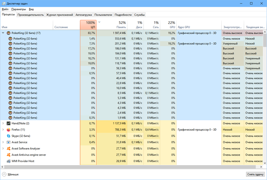
Task: Click PokerKing icon in the 8,5 МБ row
Action: pyautogui.click(x=10, y=93)
